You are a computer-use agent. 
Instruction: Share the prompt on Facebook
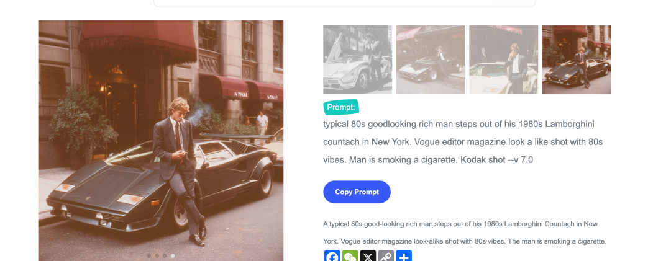[x=332, y=257]
